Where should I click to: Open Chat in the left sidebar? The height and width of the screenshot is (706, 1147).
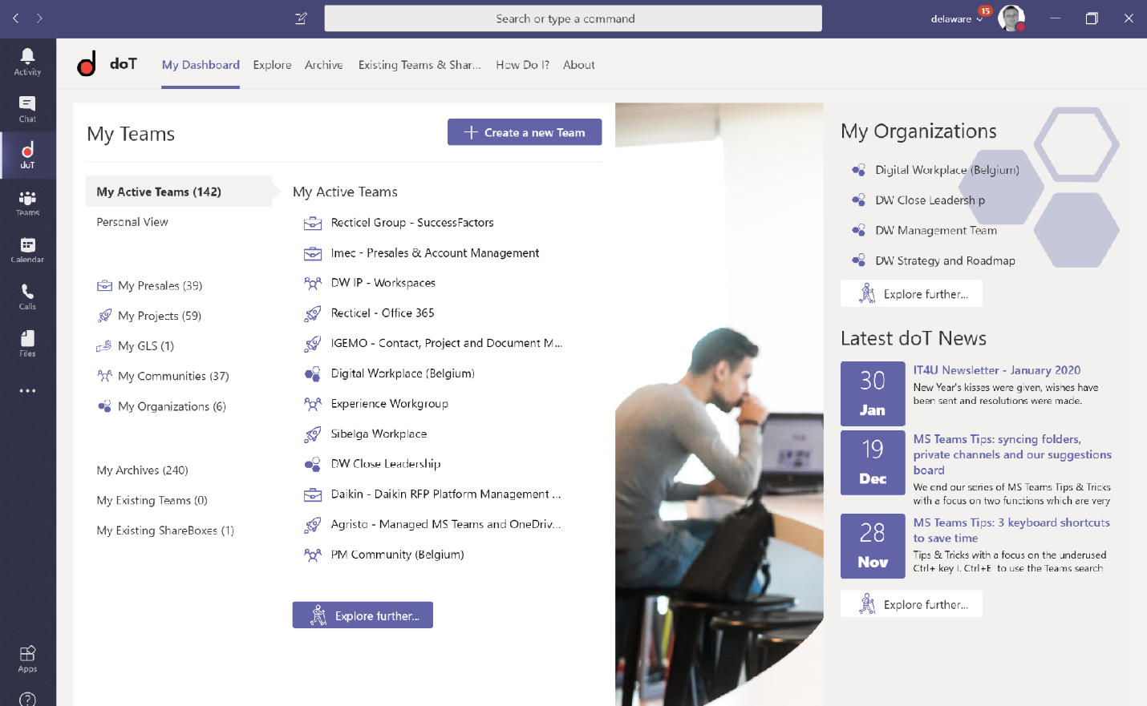[x=27, y=108]
